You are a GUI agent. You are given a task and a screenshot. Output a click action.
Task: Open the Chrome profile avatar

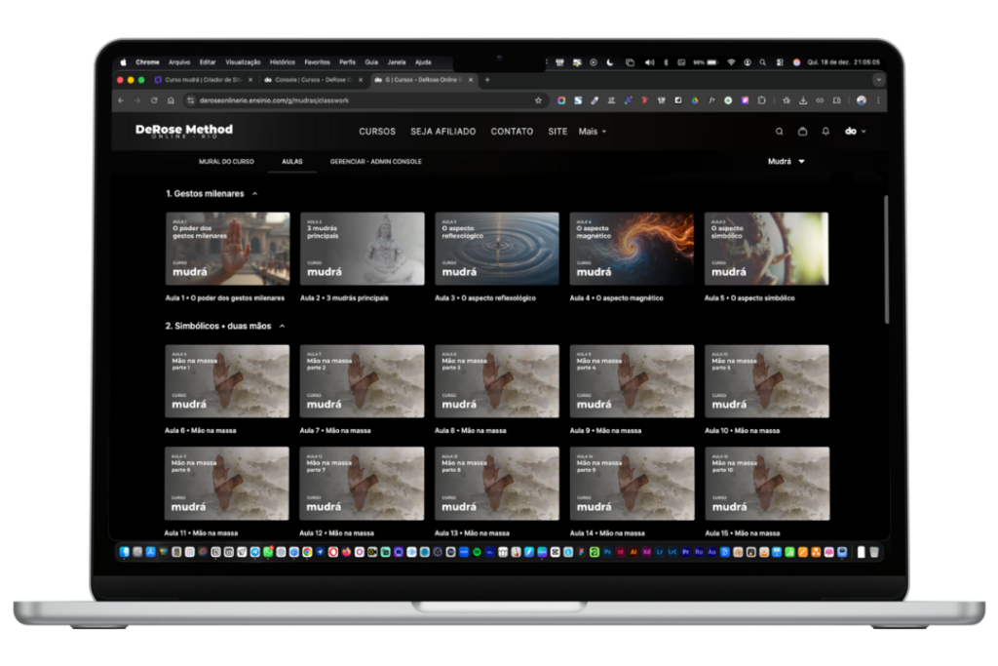tap(862, 100)
